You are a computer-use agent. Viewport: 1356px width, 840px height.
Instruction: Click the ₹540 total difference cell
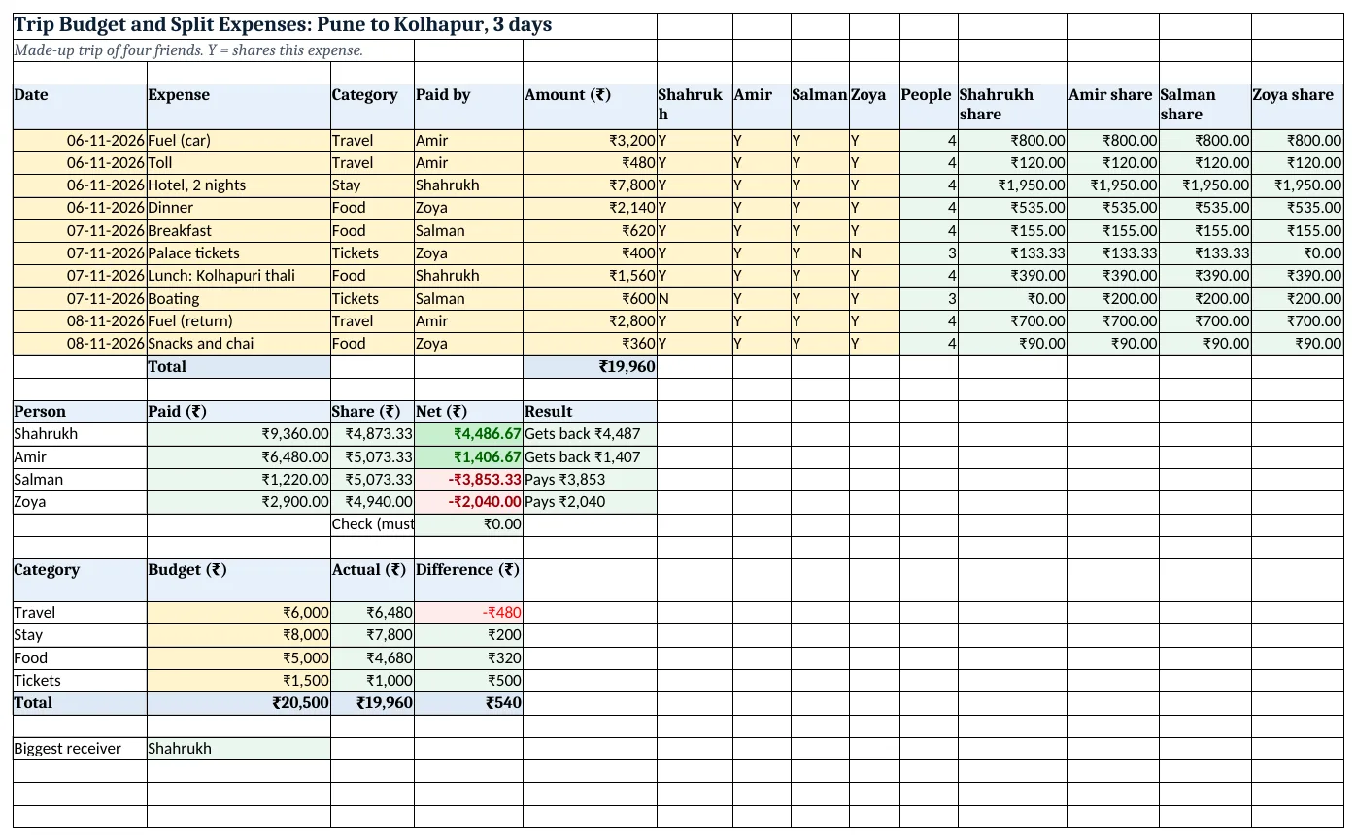coord(468,702)
